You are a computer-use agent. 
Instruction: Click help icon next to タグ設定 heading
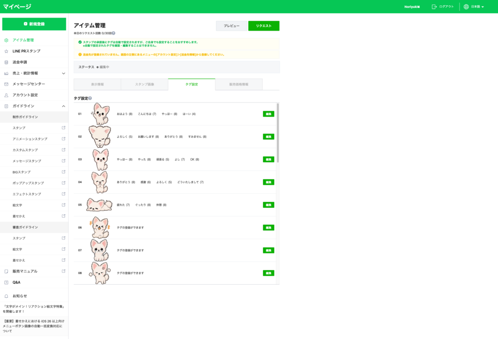click(x=90, y=98)
